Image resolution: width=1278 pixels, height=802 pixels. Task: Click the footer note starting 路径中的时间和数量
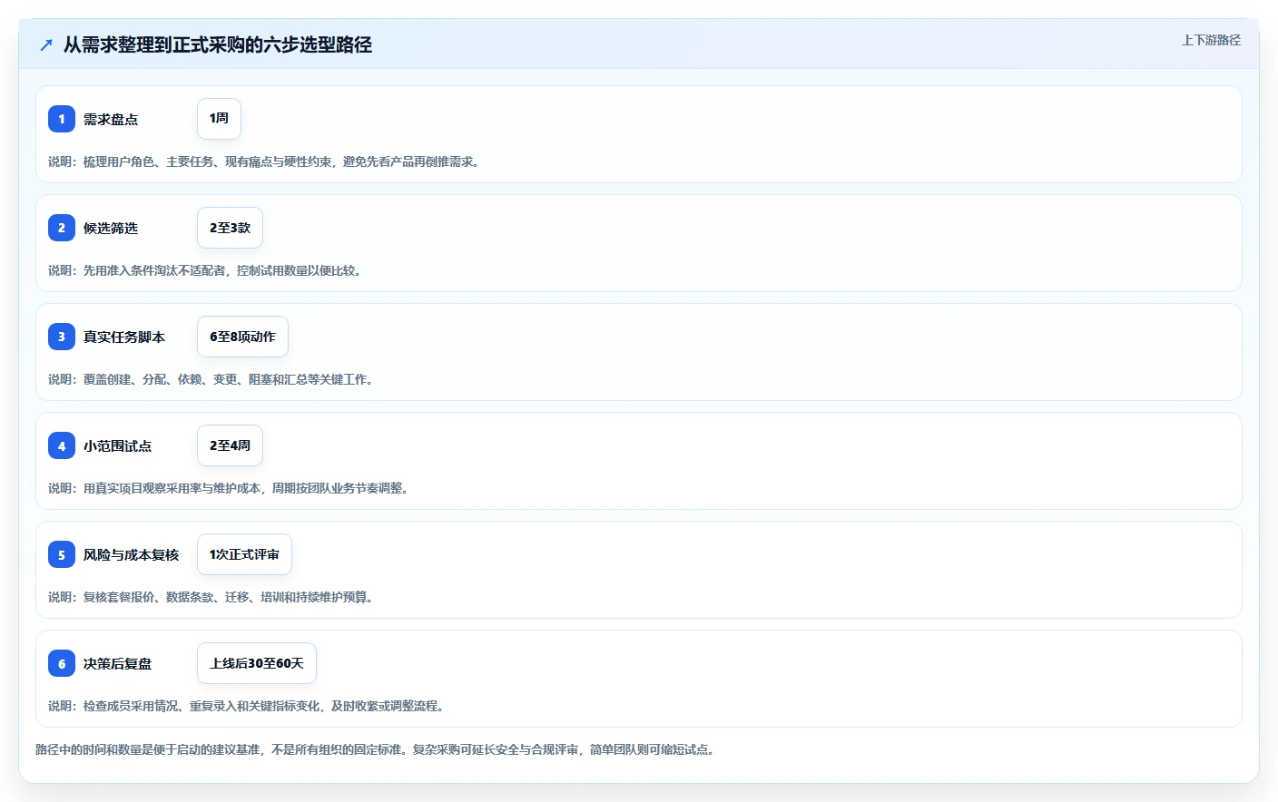376,749
